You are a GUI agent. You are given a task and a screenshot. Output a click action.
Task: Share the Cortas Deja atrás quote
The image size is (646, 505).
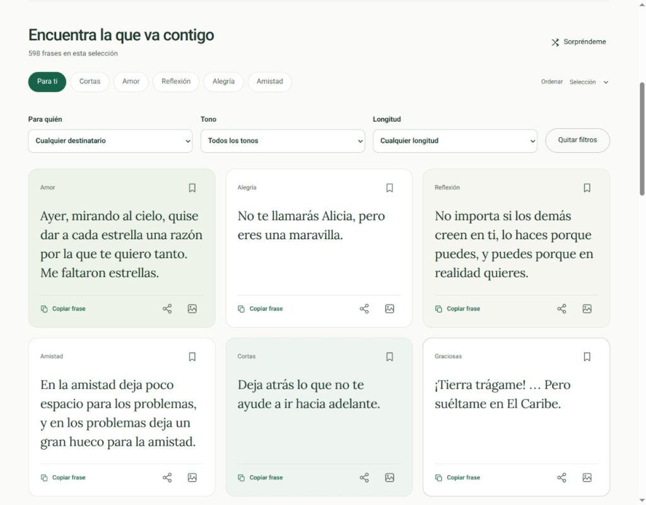pyautogui.click(x=364, y=477)
